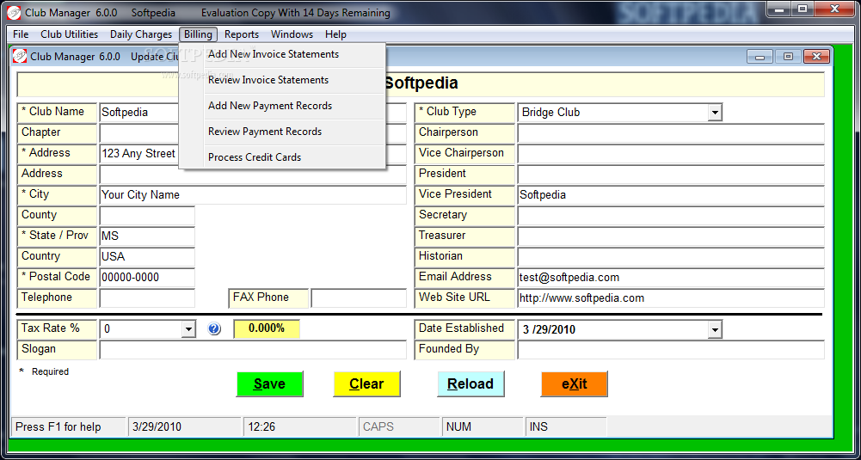The image size is (861, 460).
Task: Click the status bar time 12:26
Action: (300, 426)
